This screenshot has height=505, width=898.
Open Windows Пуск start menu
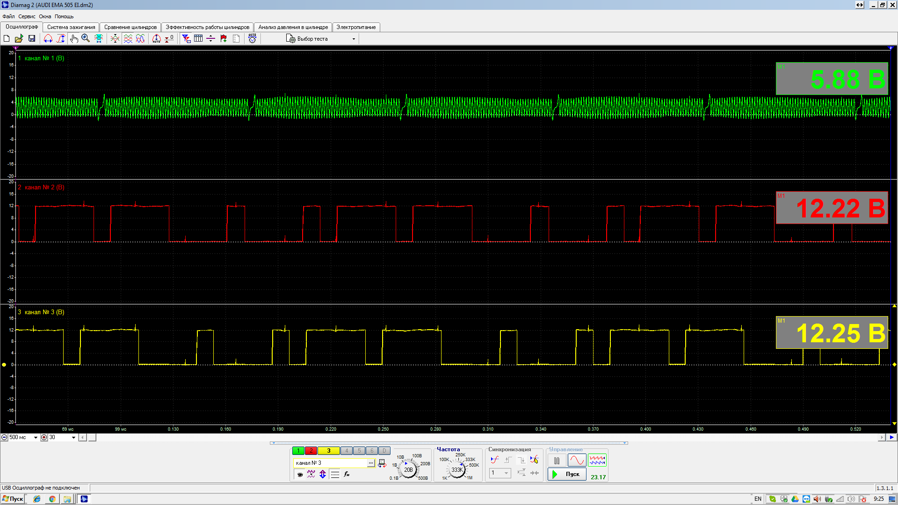[13, 499]
